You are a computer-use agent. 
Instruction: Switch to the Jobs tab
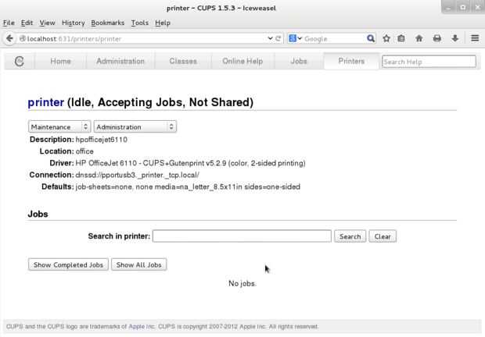tap(299, 61)
